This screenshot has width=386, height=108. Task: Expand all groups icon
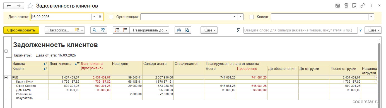(x=125, y=30)
